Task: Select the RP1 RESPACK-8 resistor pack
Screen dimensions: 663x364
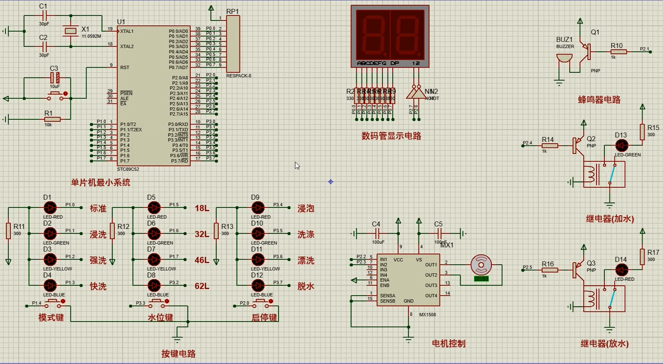Action: (233, 44)
